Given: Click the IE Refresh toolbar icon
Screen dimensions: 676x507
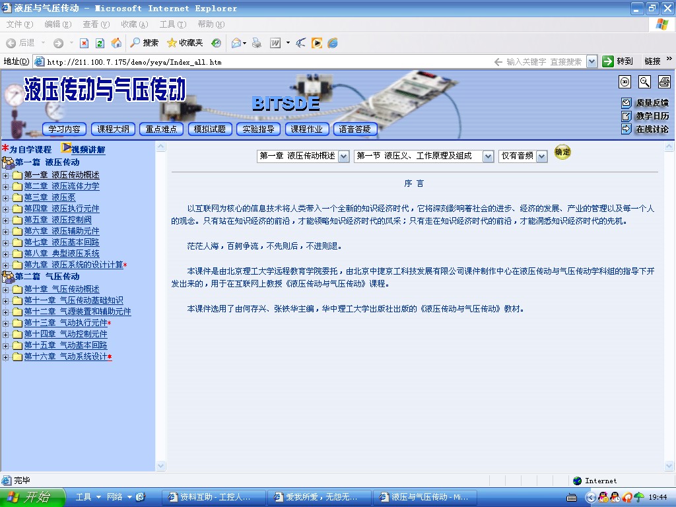Looking at the screenshot, I should pyautogui.click(x=100, y=43).
